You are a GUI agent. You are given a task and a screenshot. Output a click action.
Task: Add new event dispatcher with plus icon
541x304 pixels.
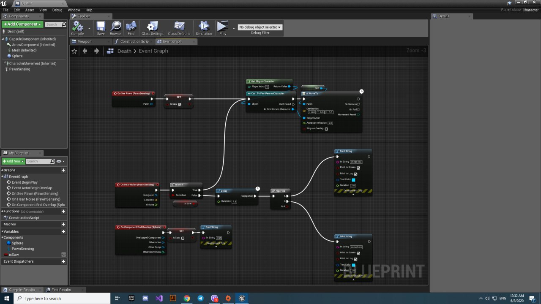coord(63,261)
